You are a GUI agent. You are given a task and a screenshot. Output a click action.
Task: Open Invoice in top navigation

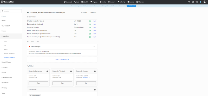coord(103,2)
